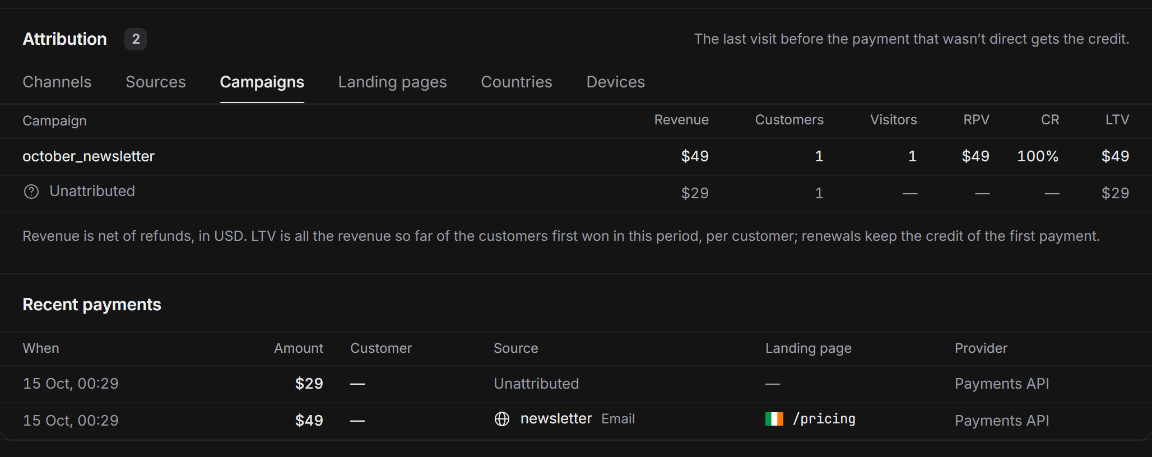Switch to the Sources tab
1152x457 pixels.
[x=156, y=82]
